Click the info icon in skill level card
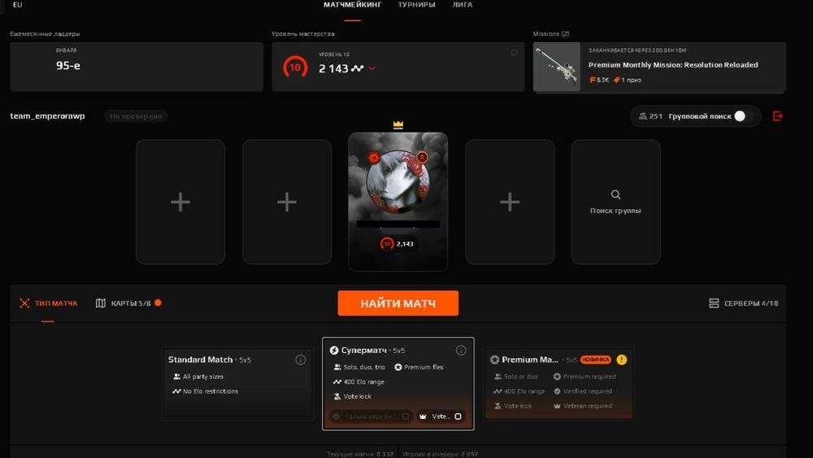 click(514, 52)
